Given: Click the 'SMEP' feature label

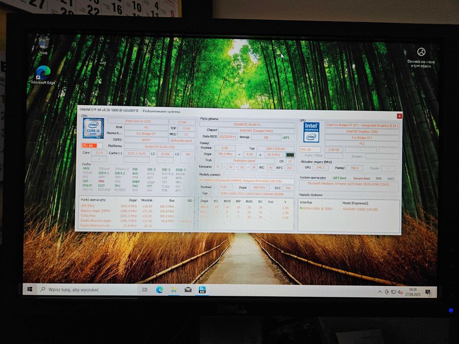Looking at the screenshot, I should point(135,182).
